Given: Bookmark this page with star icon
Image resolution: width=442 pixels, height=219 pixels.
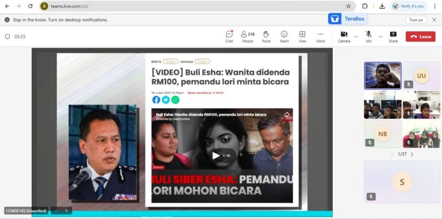Looking at the screenshot, I should point(348,6).
